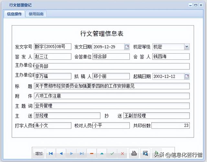Viewport: 207px width, 162px height.
Task: Expand the 机密等级 dropdown
Action: [x=187, y=47]
